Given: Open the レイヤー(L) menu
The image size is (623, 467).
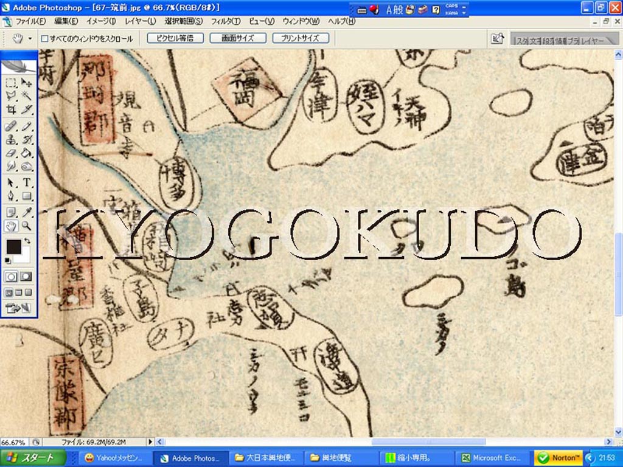Looking at the screenshot, I should [x=141, y=21].
